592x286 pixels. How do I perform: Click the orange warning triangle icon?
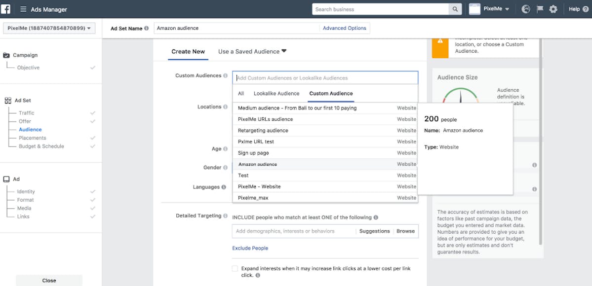[440, 41]
